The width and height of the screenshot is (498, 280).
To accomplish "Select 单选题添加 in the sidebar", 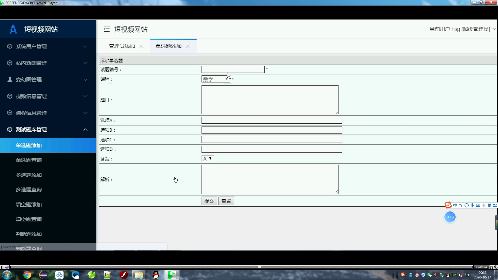I will click(48, 145).
